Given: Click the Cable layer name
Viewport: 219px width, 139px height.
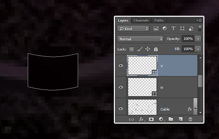Looking at the screenshot, I should [165, 109].
